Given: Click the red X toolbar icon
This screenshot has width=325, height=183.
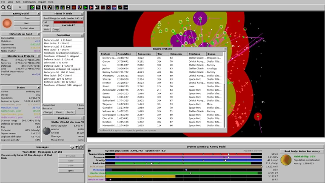Looking at the screenshot, I should tap(108, 8).
